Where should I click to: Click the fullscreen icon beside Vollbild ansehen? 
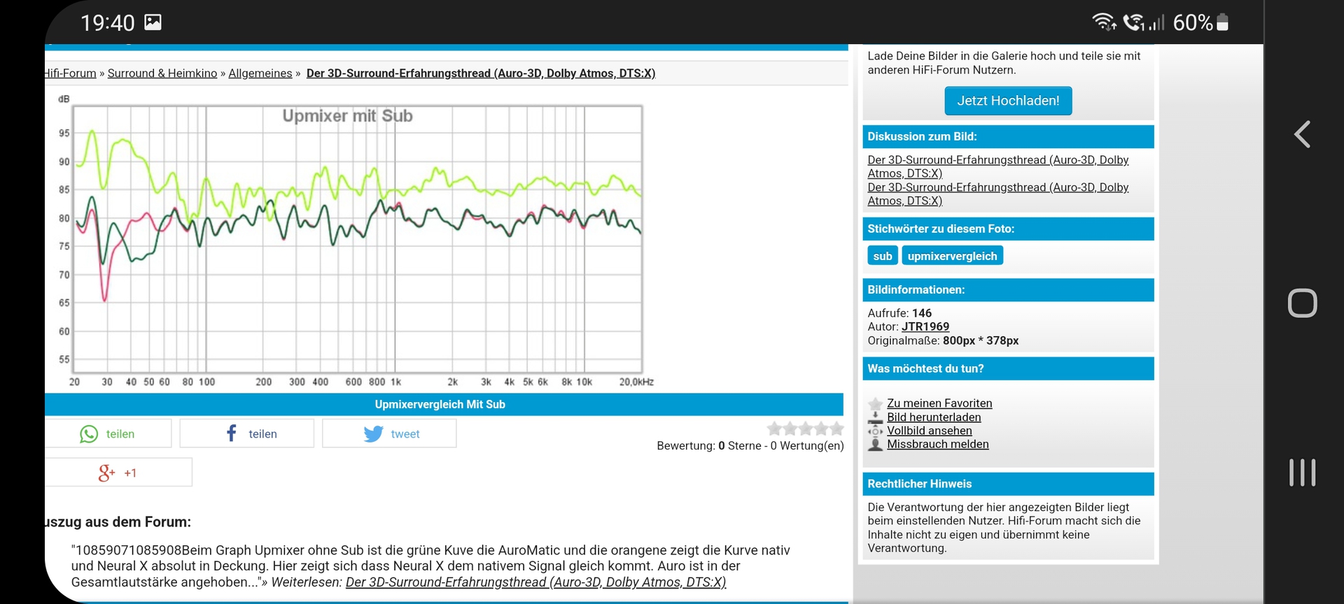[x=875, y=431]
